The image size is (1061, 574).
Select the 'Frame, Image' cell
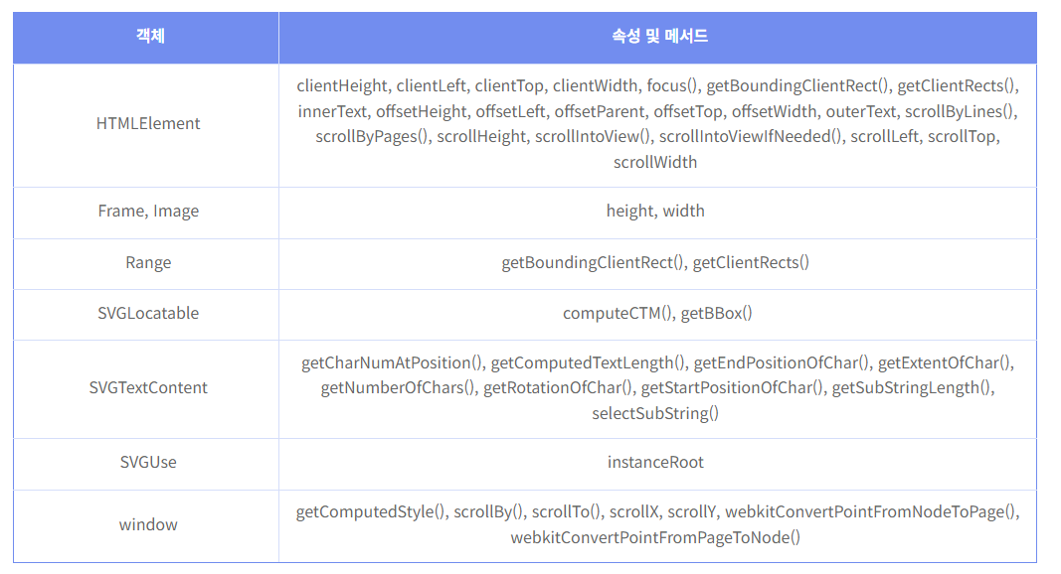click(146, 213)
